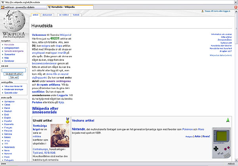Click the 'Sök ord' button
238x166 pixels.
14,77
